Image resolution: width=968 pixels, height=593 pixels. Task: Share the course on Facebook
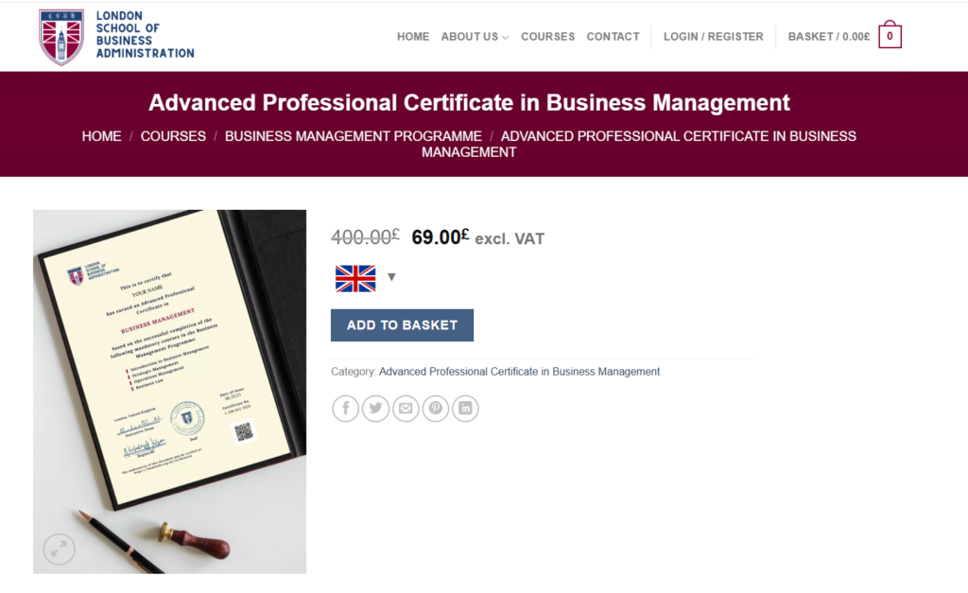pyautogui.click(x=345, y=408)
